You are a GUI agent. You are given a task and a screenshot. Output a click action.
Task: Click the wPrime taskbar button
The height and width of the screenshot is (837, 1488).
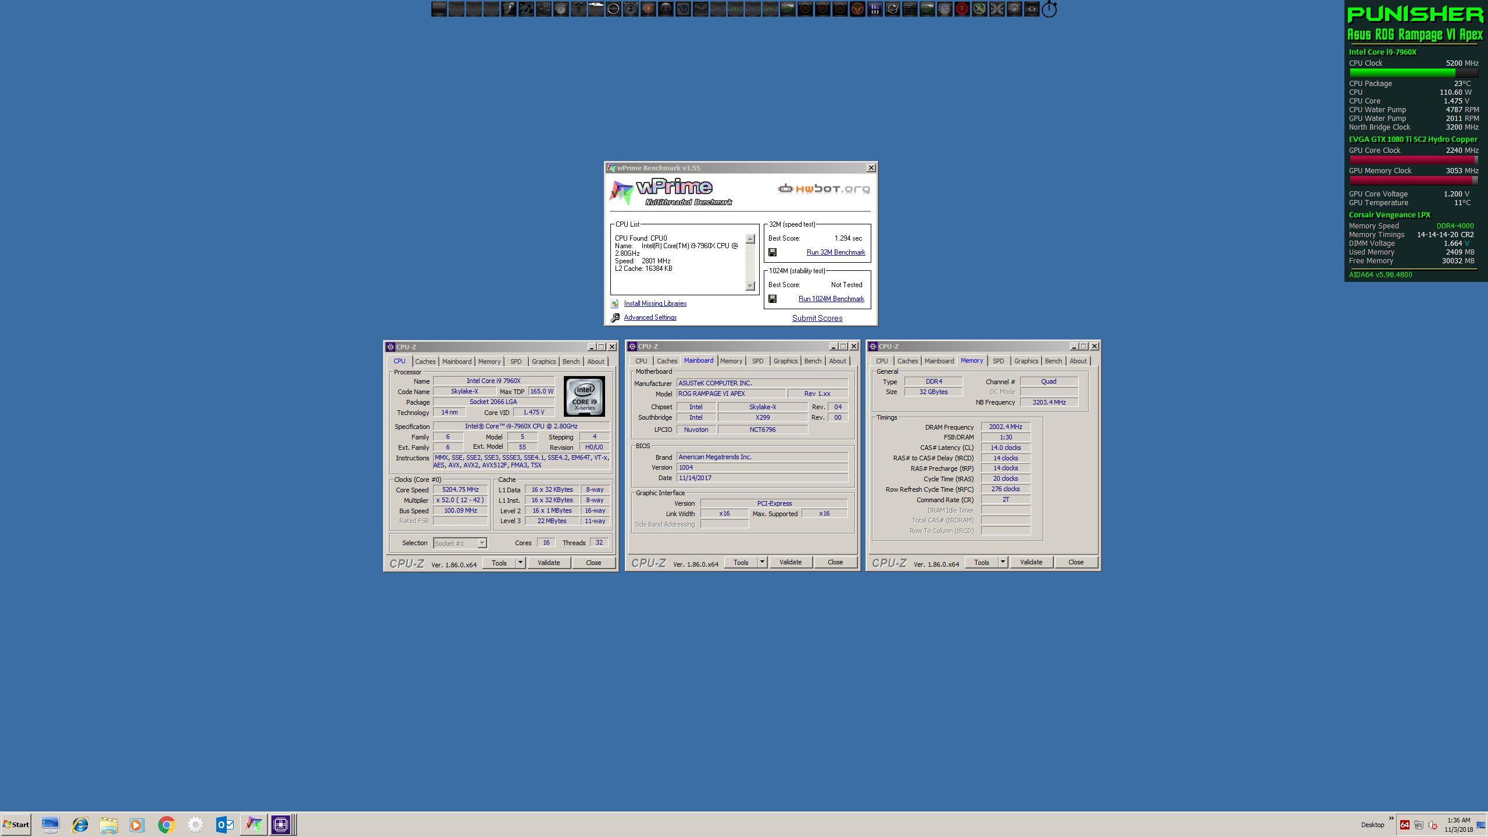click(253, 824)
